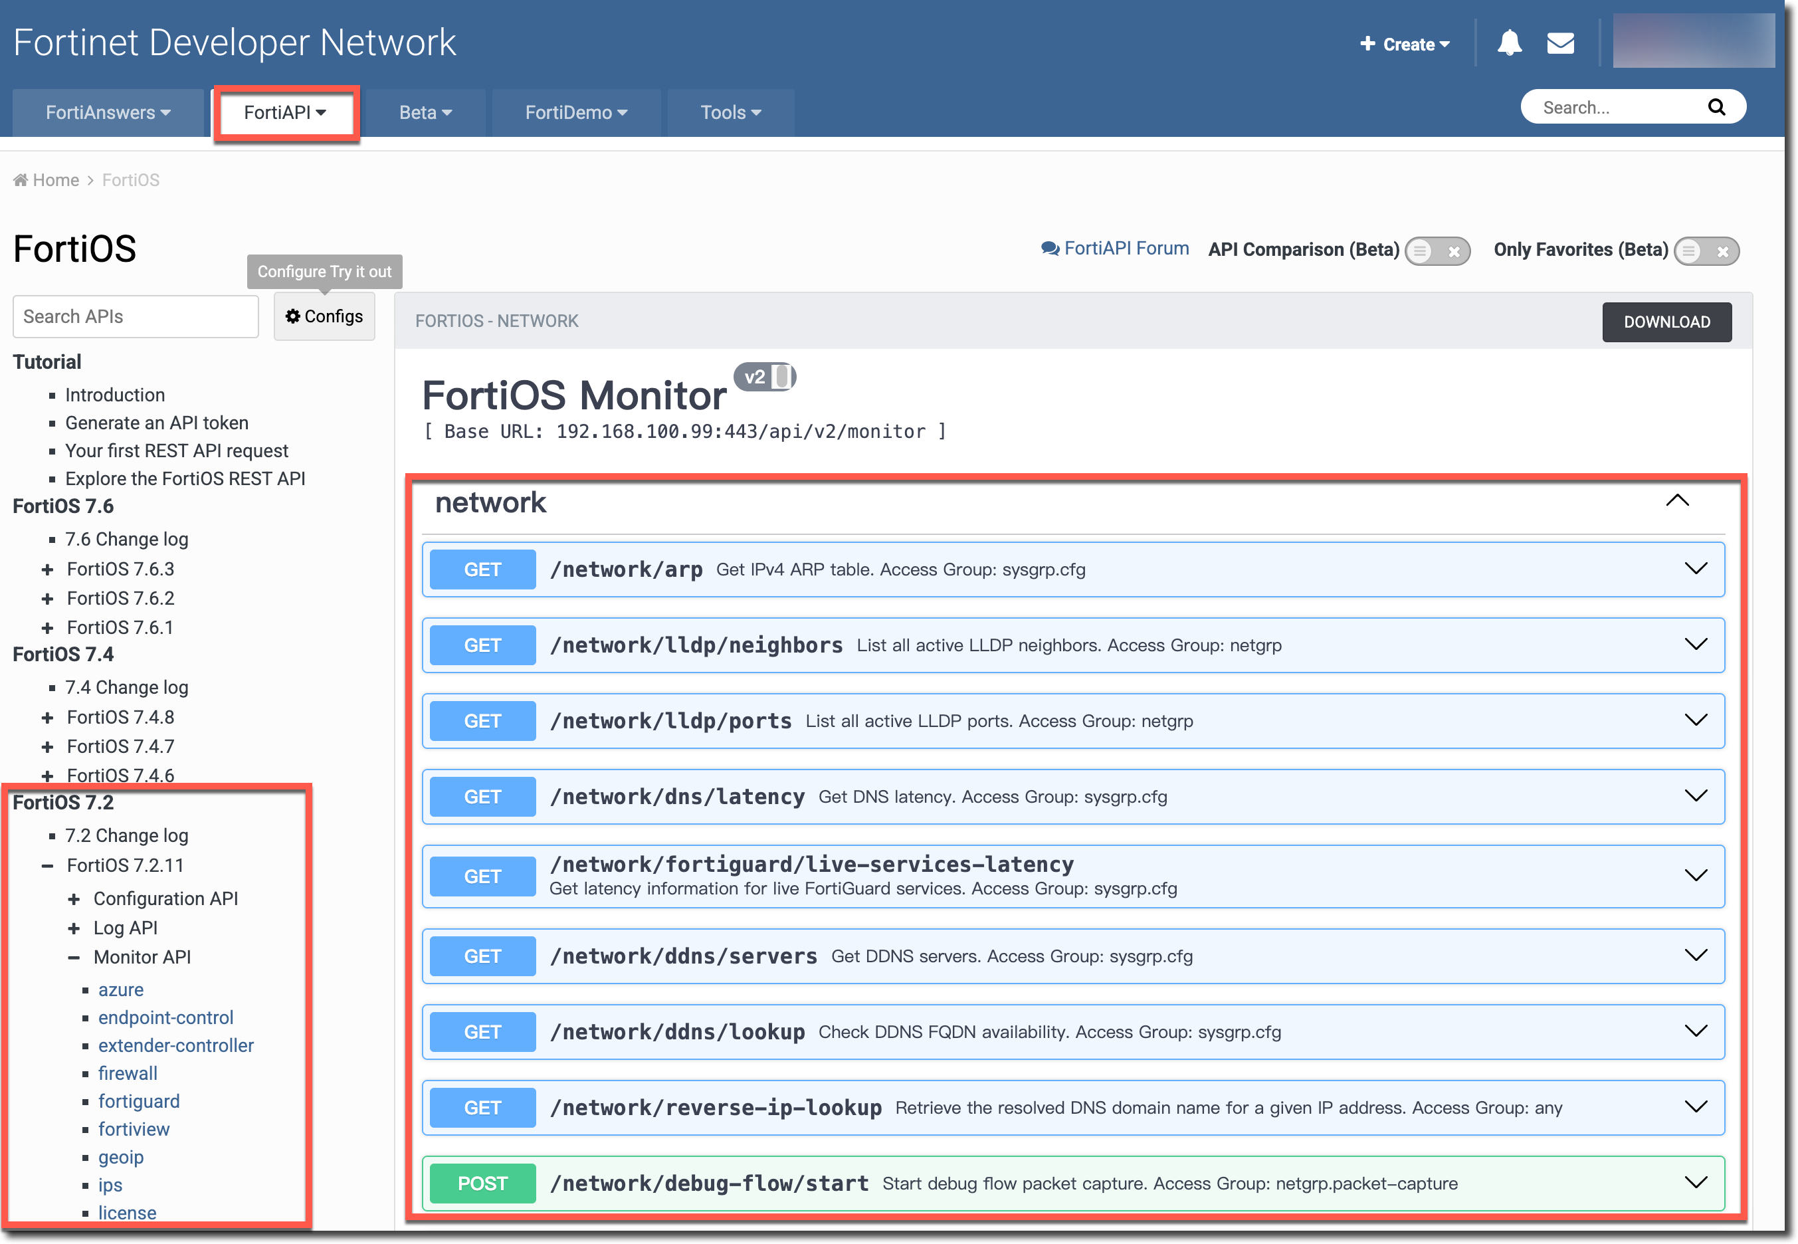Open the 7.6 Change log
The image size is (1798, 1244).
point(127,540)
